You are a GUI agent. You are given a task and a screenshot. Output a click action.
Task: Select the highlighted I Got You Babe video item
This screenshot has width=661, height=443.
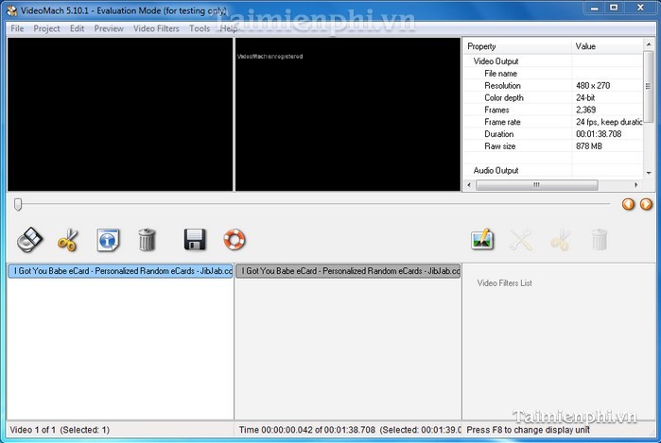(x=119, y=271)
